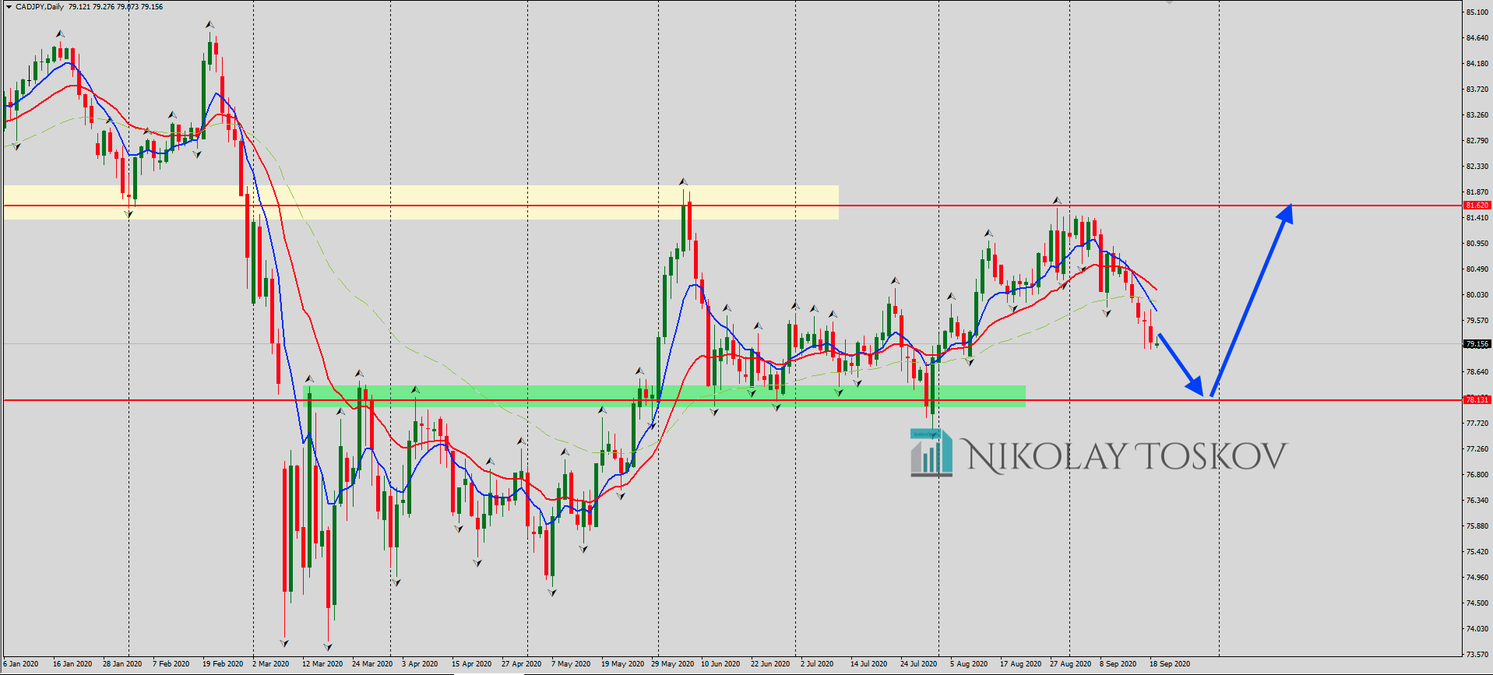Click the 19 Feb 2020 date label
The width and height of the screenshot is (1493, 675).
coord(223,664)
